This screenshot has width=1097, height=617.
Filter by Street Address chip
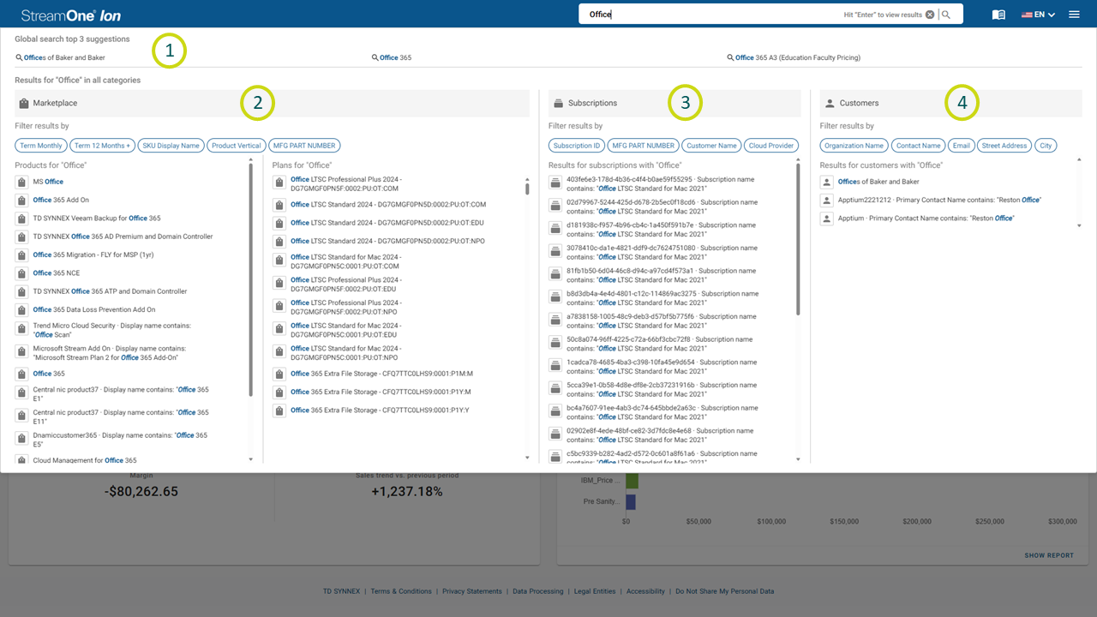(1004, 146)
